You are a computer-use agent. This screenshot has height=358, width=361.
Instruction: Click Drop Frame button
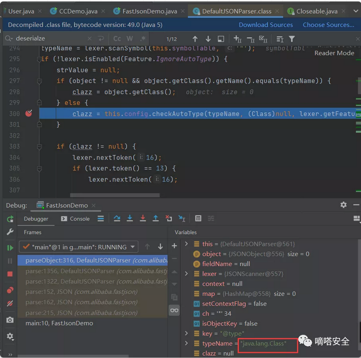(x=169, y=218)
